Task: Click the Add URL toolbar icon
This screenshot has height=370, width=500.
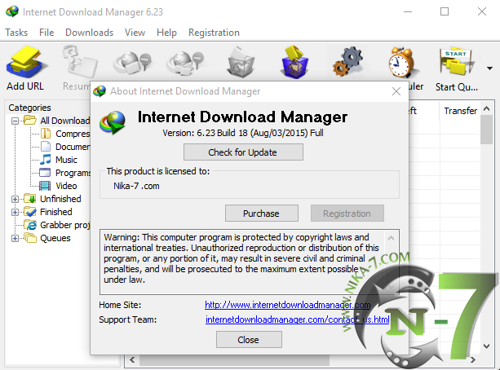Action: [x=26, y=62]
